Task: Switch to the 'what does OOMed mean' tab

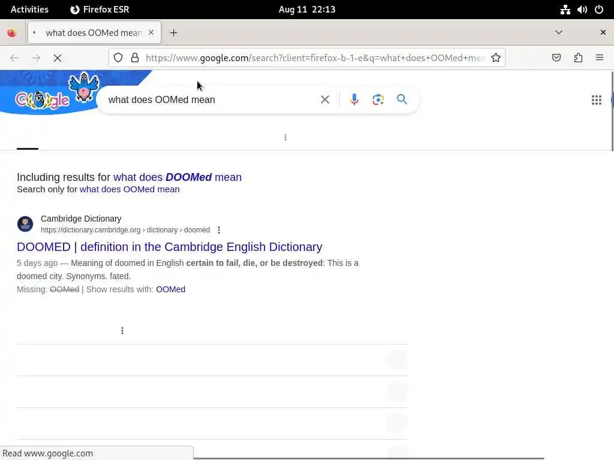Action: tap(94, 33)
